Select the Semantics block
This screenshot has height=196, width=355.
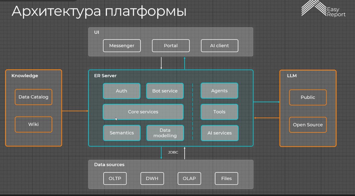(122, 133)
